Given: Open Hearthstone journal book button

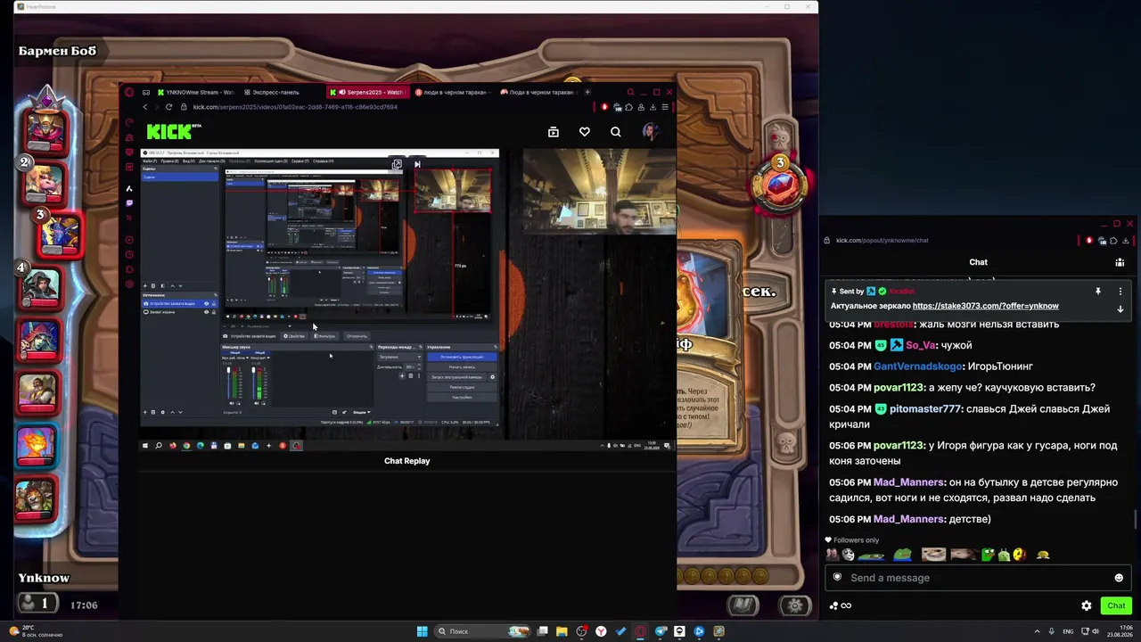Looking at the screenshot, I should (743, 605).
